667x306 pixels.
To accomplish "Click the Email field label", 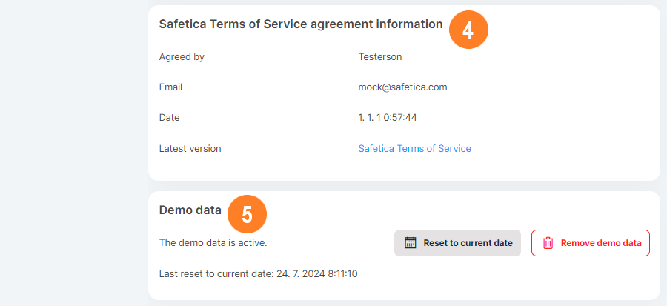I will coord(170,87).
